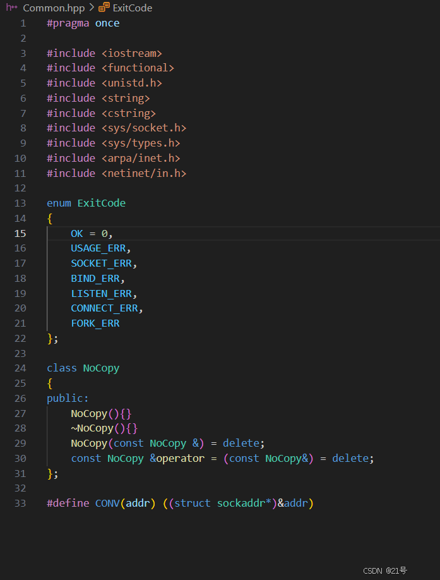This screenshot has height=580, width=440.
Task: Click the ExitCode breadcrumb symbol
Action: click(x=133, y=8)
